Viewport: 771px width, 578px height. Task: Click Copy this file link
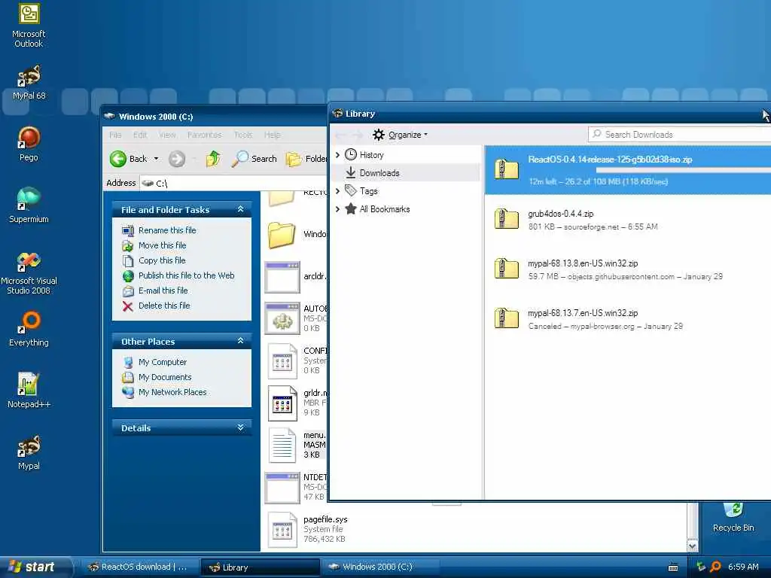(162, 260)
